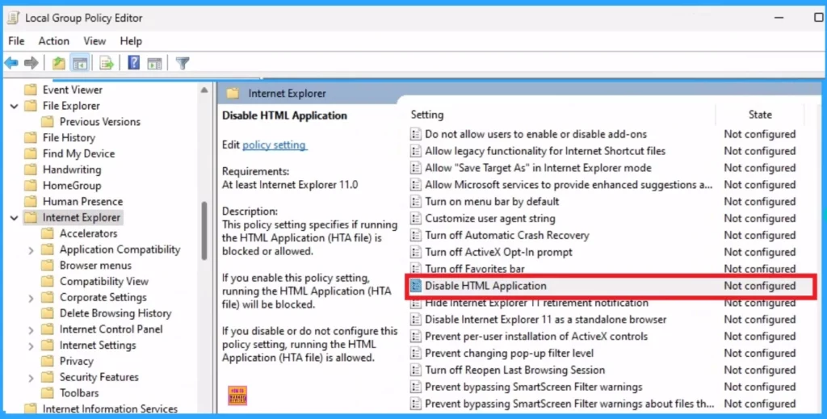Click the Up one level folder icon
The image size is (827, 419).
[58, 63]
